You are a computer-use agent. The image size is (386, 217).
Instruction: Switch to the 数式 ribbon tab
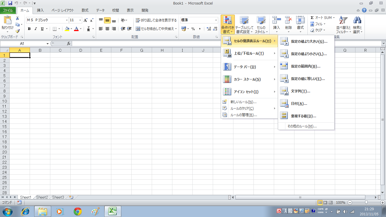[x=85, y=10]
